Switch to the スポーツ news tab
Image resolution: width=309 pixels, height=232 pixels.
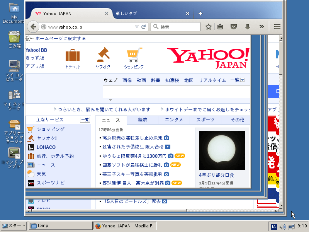[x=205, y=120]
